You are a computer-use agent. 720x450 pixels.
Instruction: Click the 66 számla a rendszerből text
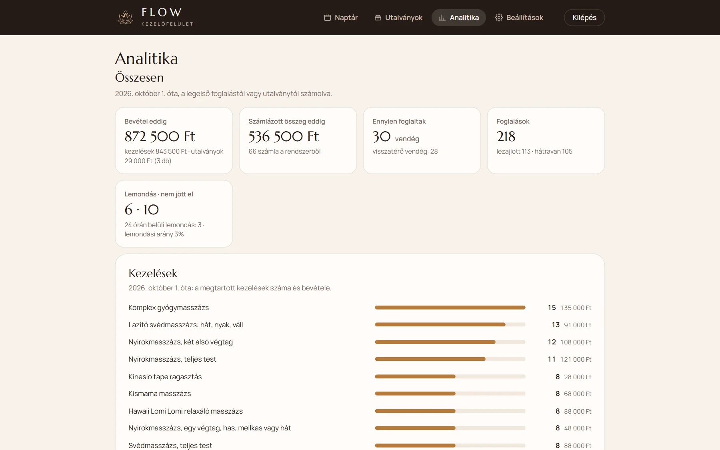pyautogui.click(x=284, y=151)
